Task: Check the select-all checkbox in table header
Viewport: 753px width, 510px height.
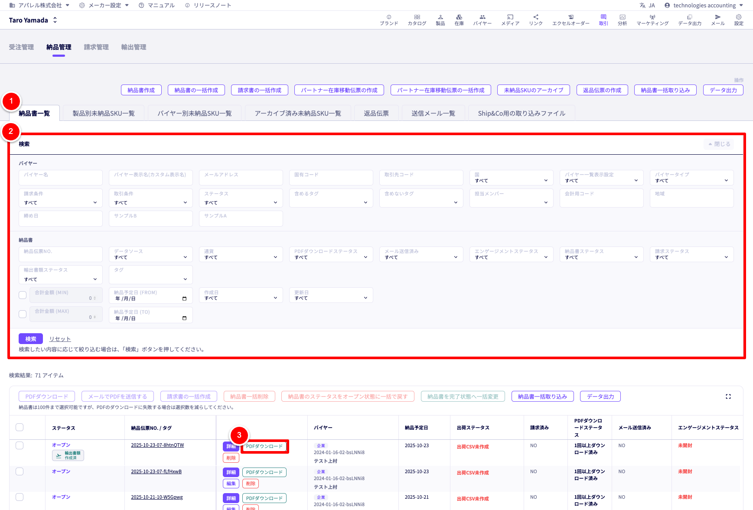Action: point(20,427)
